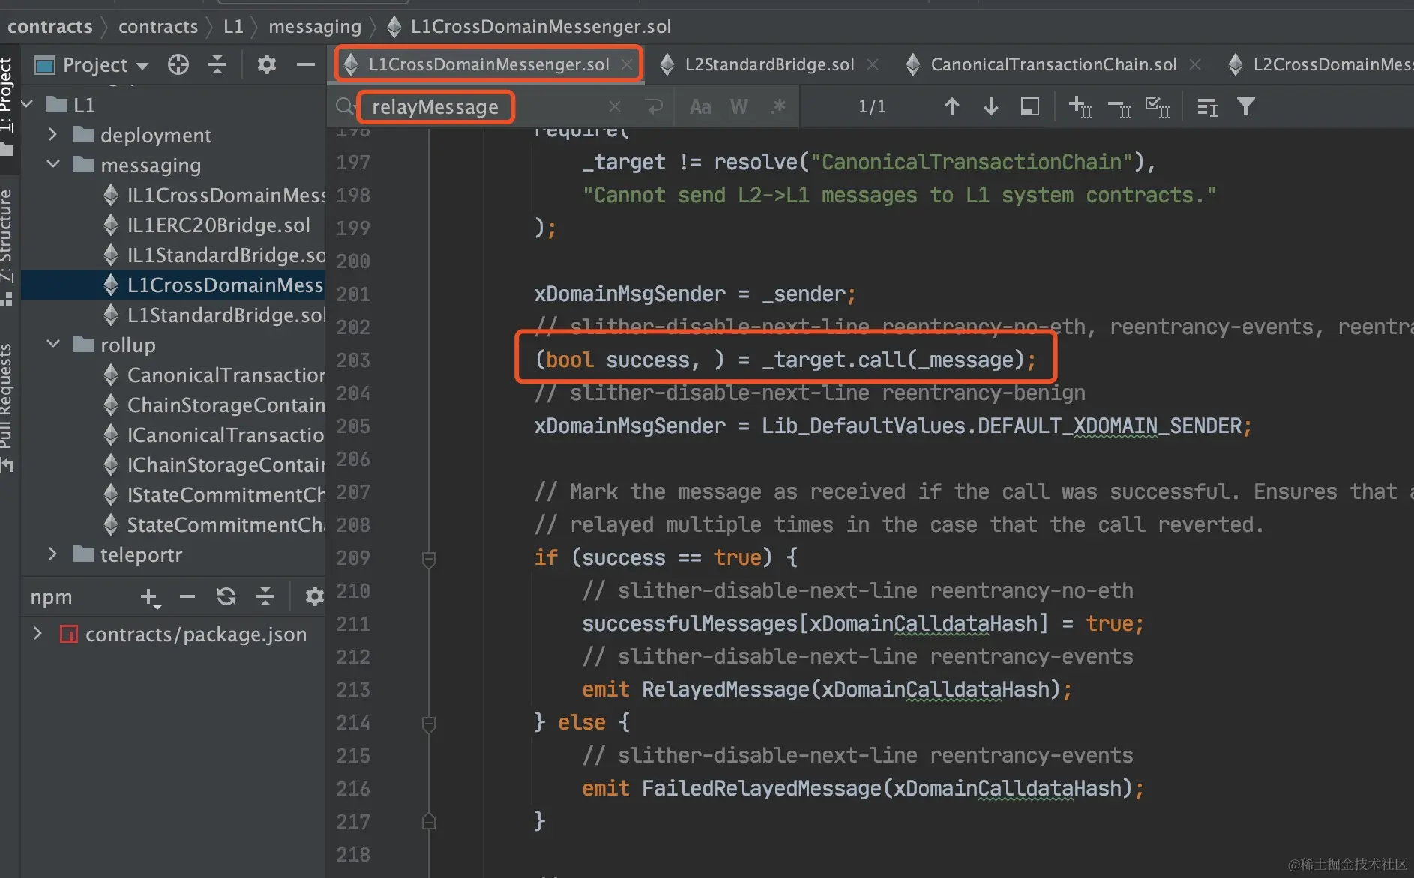Select IL1StandardBridge.sol in tree
Image resolution: width=1414 pixels, height=878 pixels.
(x=216, y=255)
